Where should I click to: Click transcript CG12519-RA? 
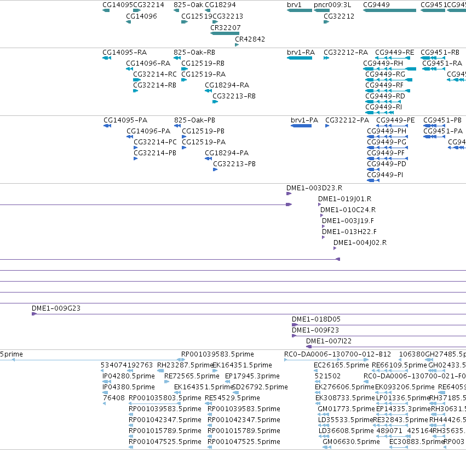[x=203, y=74]
